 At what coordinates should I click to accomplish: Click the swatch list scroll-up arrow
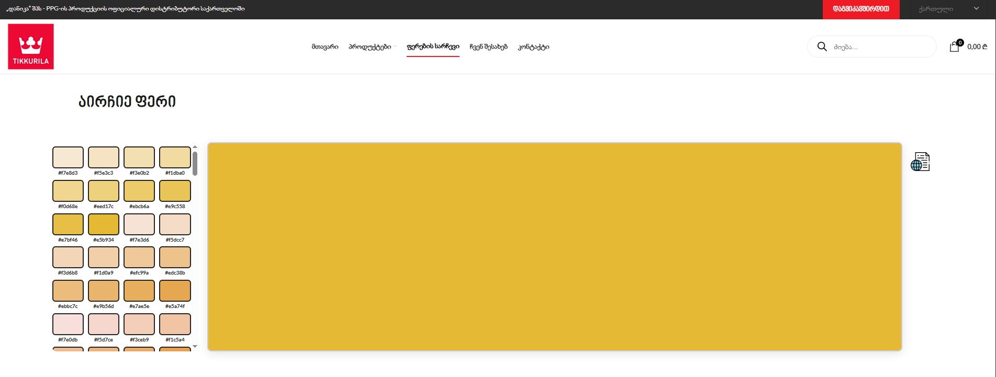click(195, 147)
